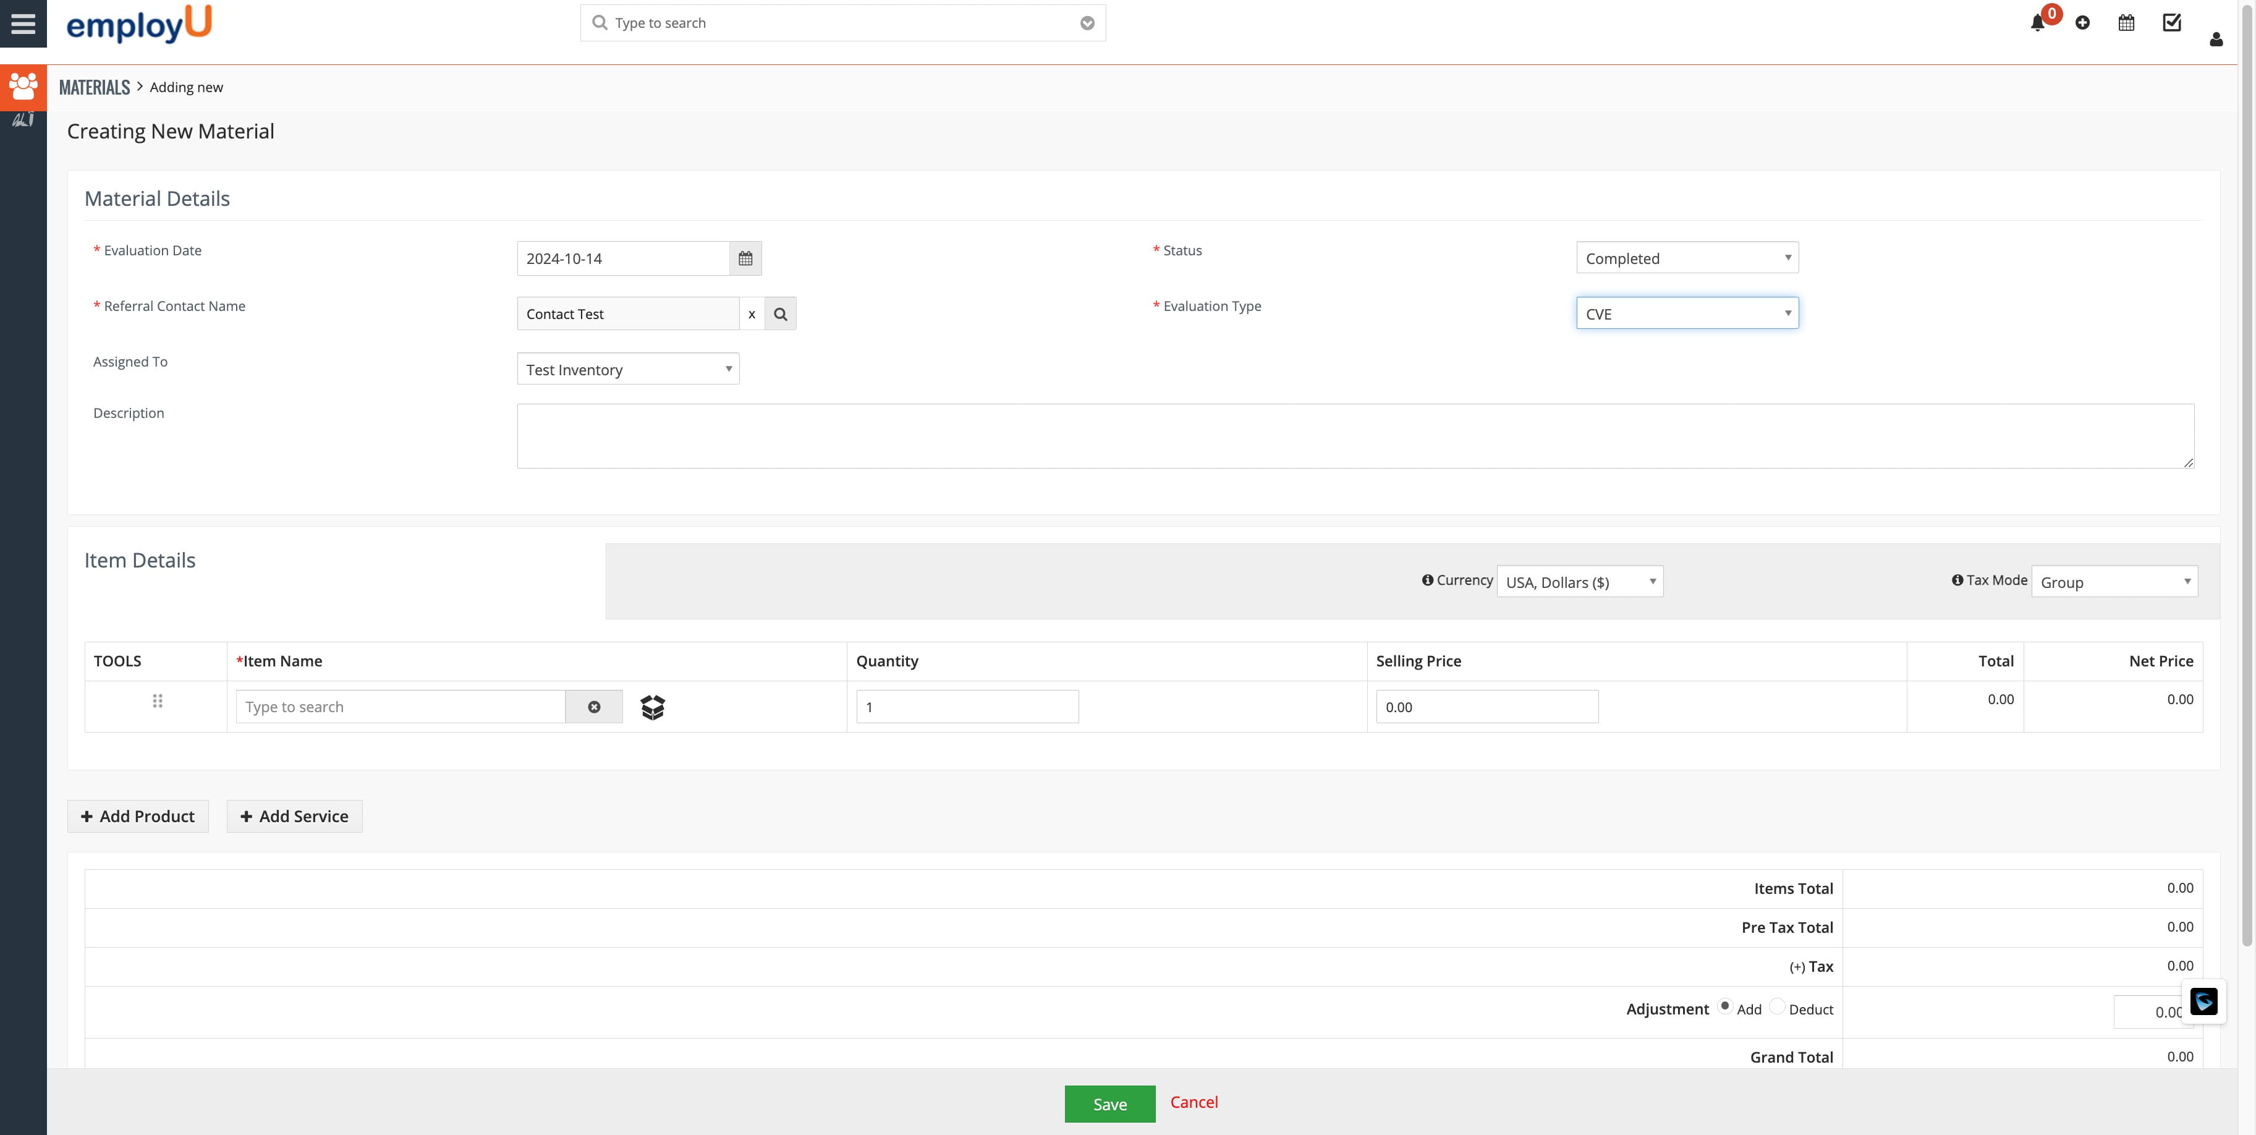The height and width of the screenshot is (1135, 2256).
Task: Click the quick add plus icon
Action: coord(2084,23)
